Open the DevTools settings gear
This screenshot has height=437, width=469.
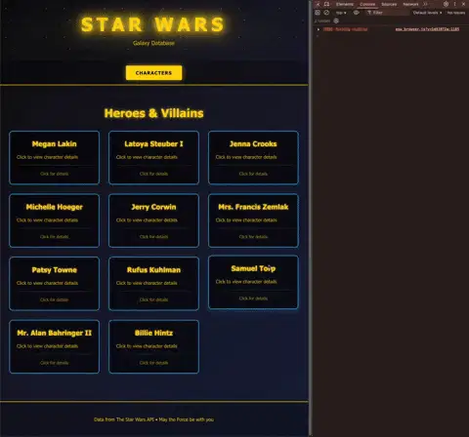click(446, 4)
